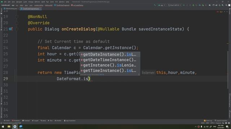Click TimePickerFragment in the breadcrumb bar

click(62, 5)
